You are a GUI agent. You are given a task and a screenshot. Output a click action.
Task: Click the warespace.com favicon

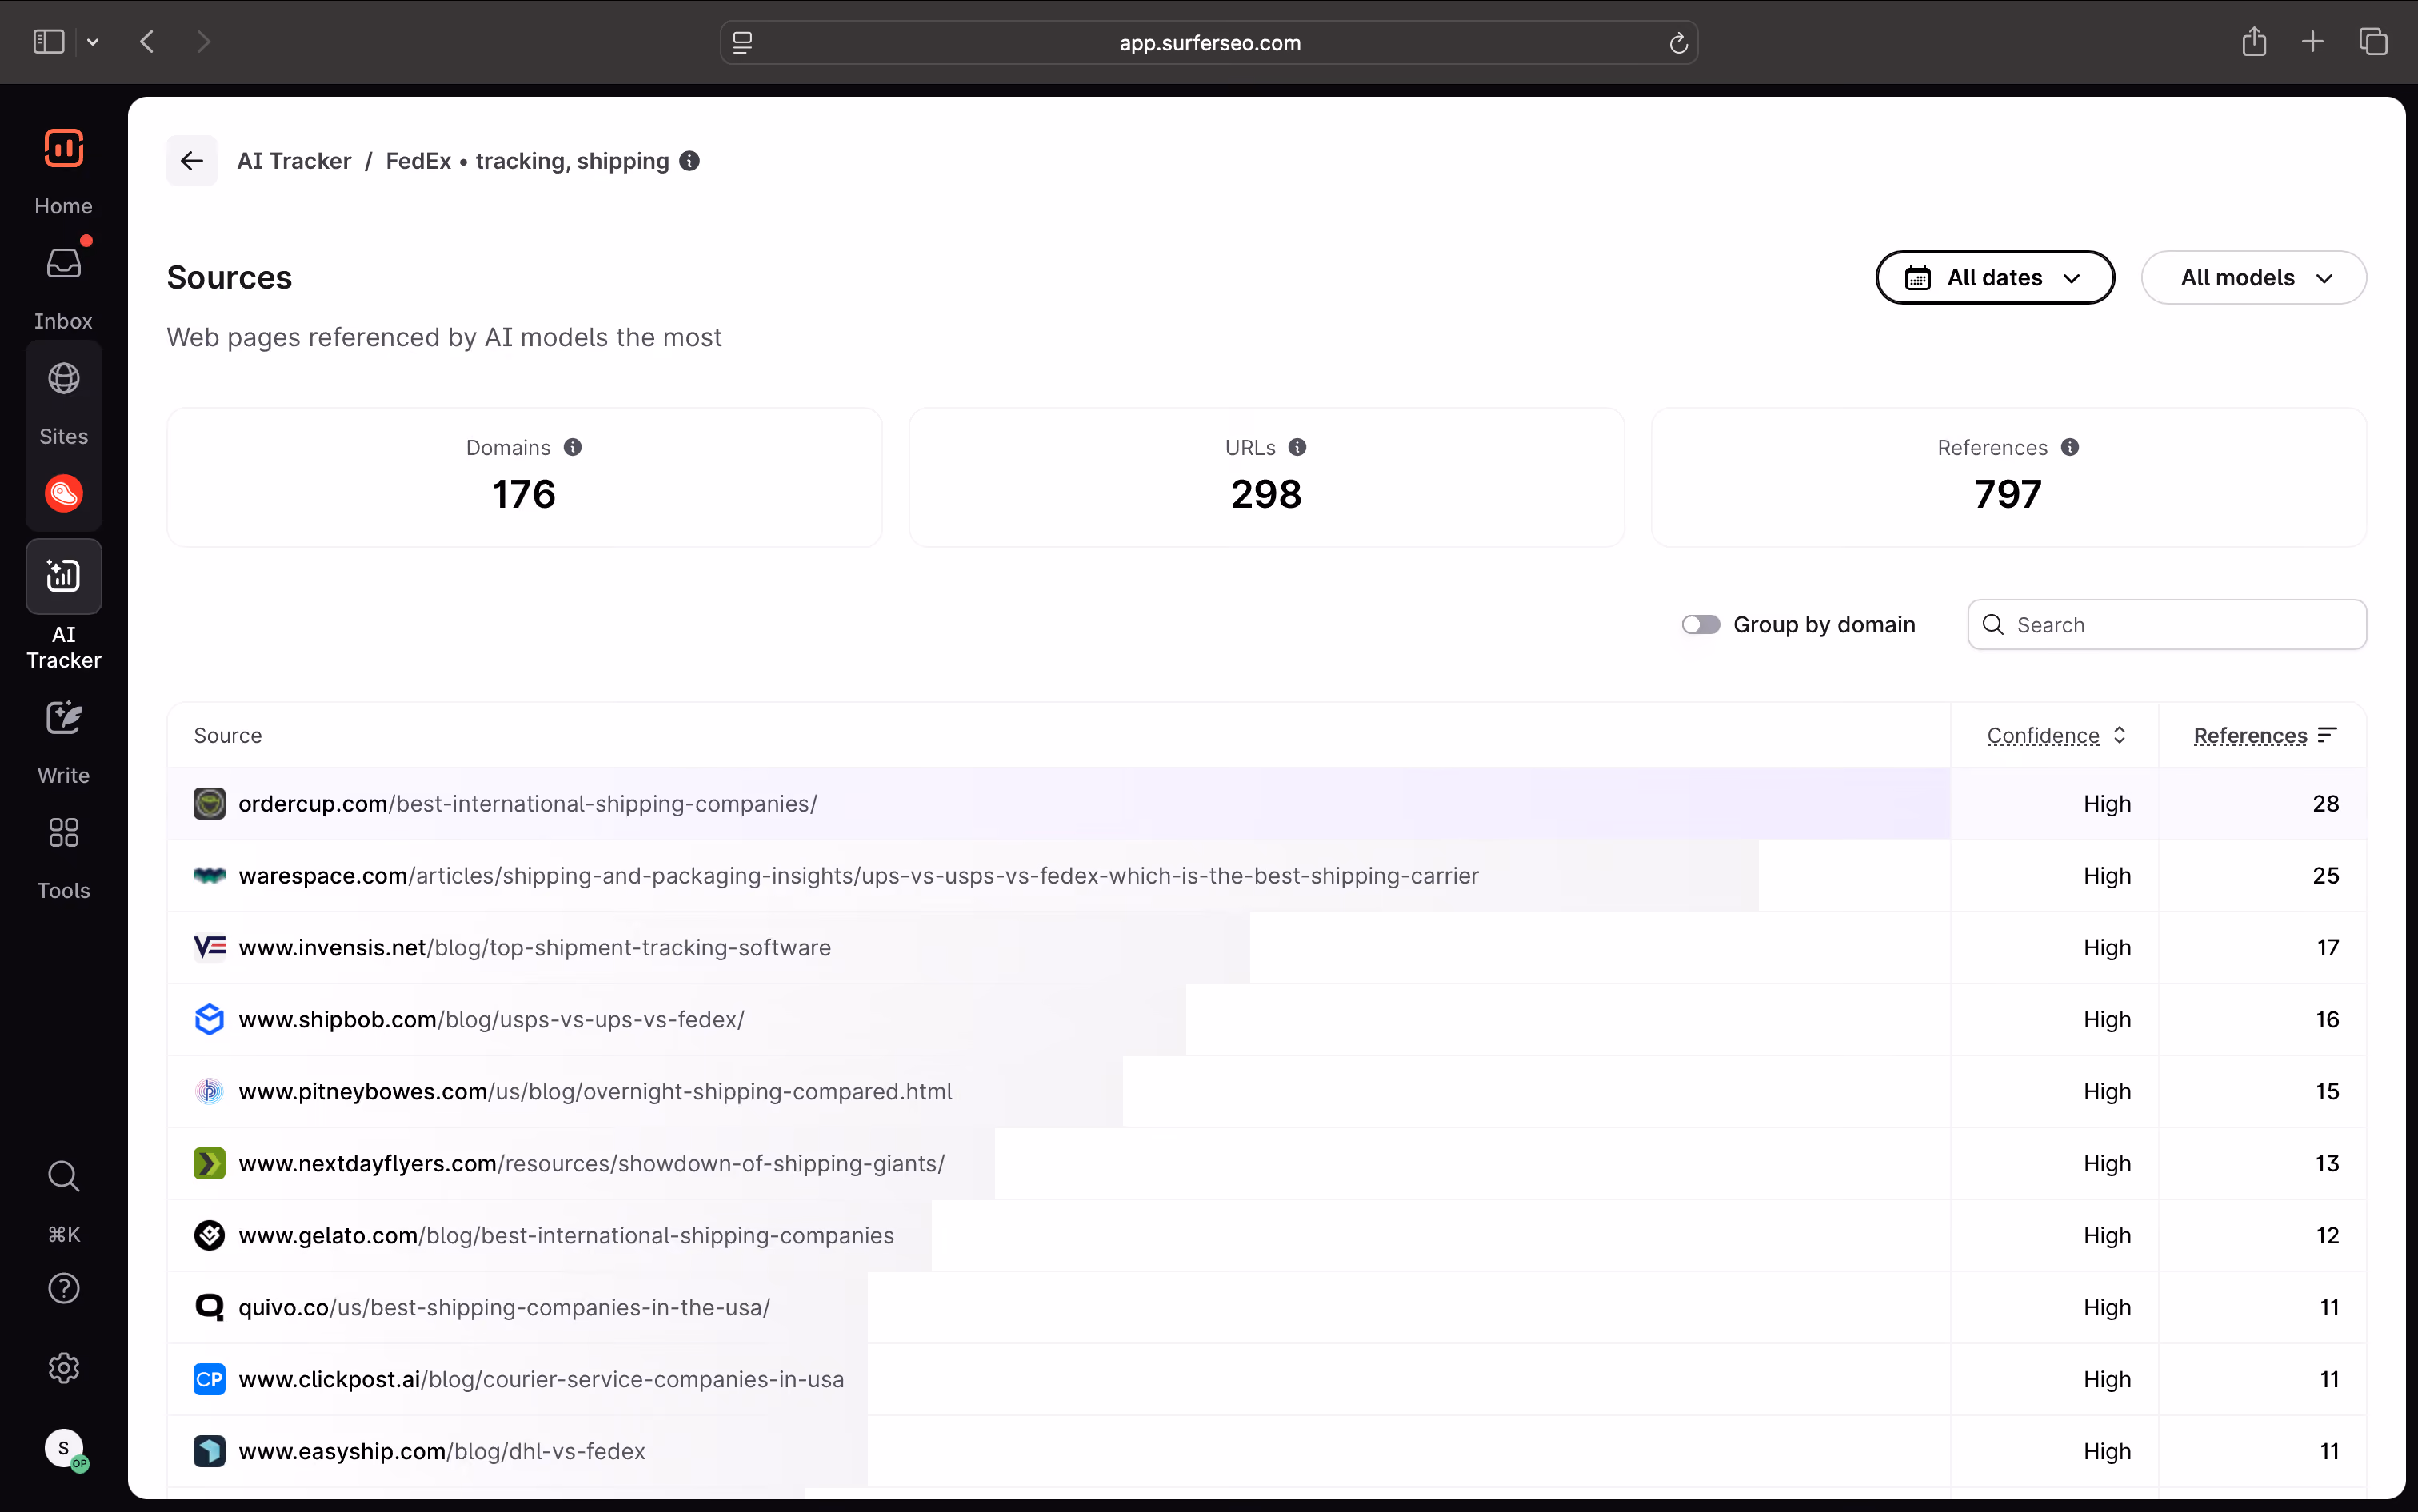209,875
